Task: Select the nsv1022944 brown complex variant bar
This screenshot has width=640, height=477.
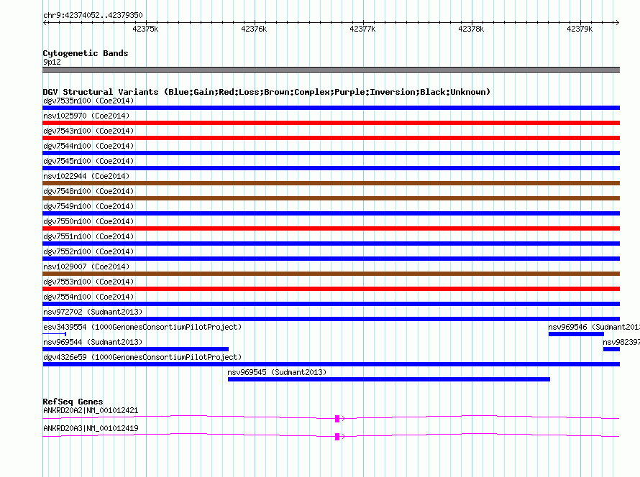Action: [331, 183]
